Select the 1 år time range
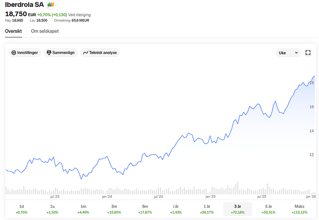 pyautogui.click(x=207, y=209)
